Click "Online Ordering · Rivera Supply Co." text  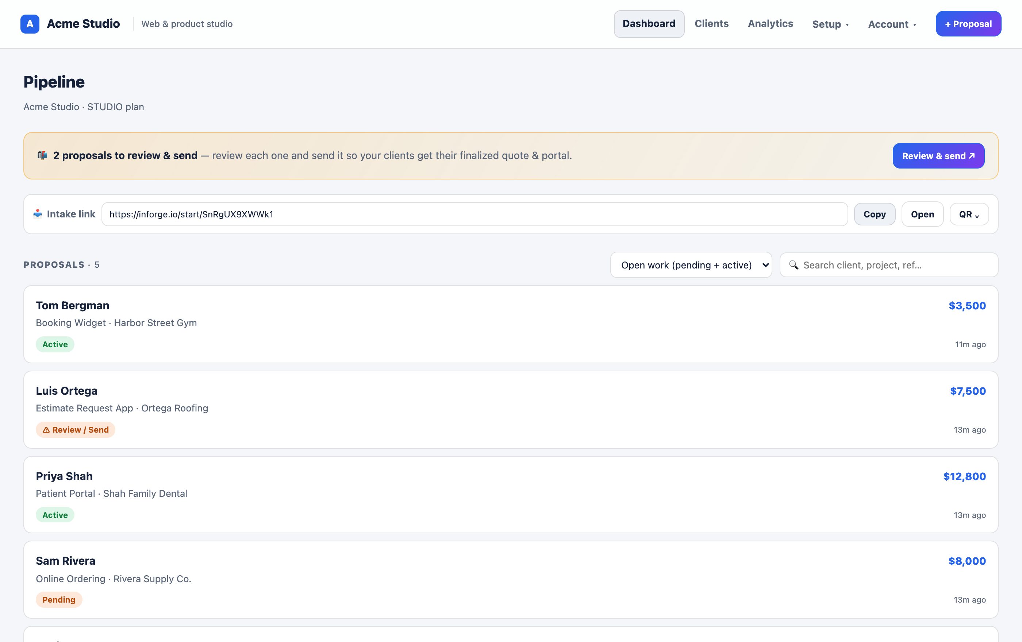113,579
